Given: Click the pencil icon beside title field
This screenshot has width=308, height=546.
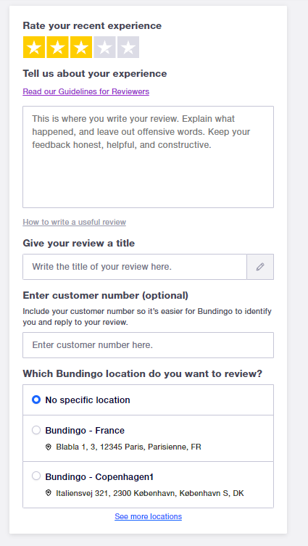Looking at the screenshot, I should click(260, 267).
